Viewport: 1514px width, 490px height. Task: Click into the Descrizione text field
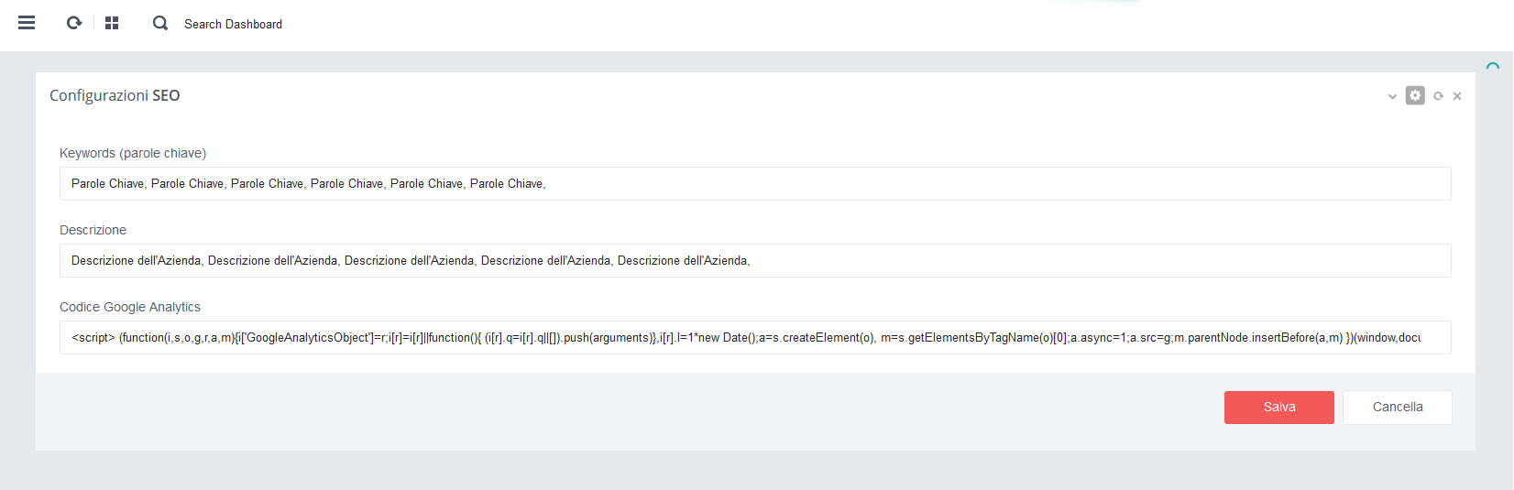click(754, 260)
